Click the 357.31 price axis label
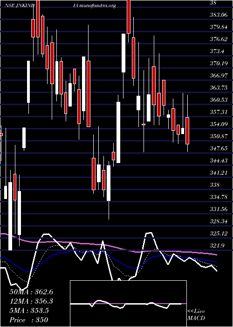 coord(219,112)
